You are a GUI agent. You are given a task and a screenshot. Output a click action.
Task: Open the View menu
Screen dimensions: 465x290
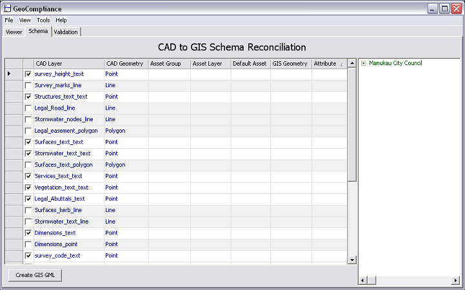coord(25,20)
